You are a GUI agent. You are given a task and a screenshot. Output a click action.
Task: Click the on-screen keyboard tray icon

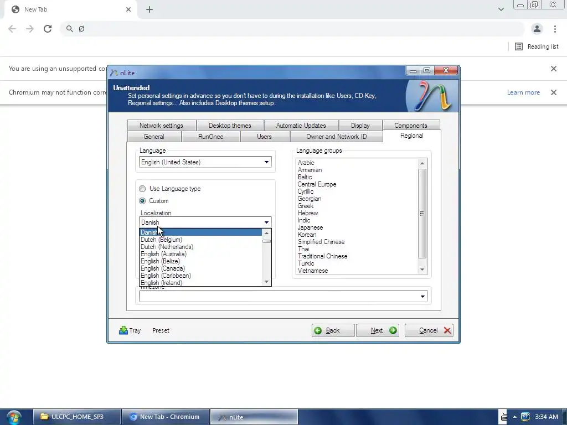(504, 417)
